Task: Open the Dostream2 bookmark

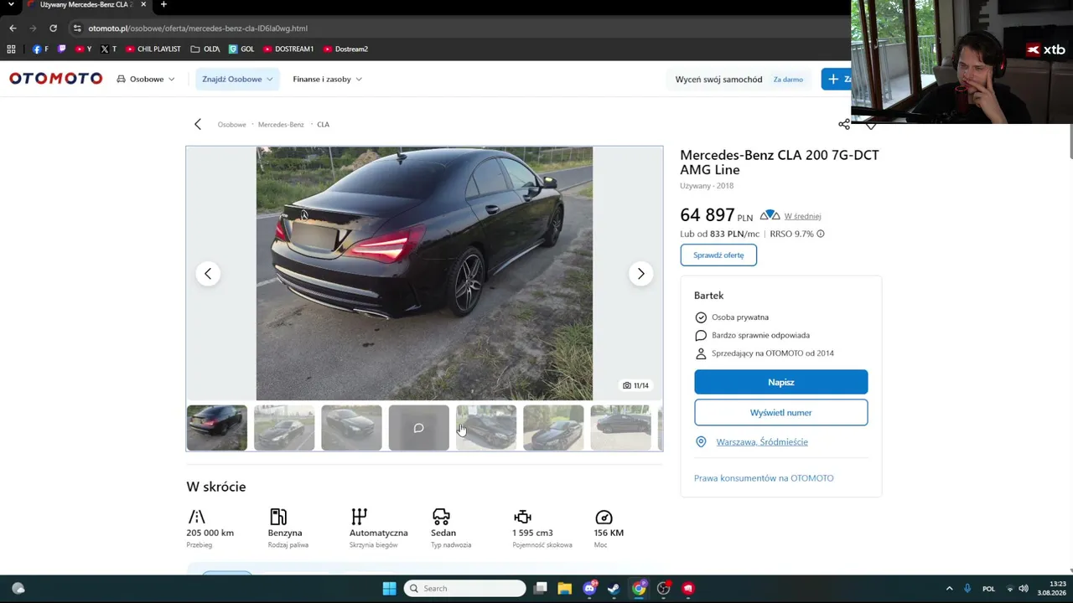Action: coord(345,49)
